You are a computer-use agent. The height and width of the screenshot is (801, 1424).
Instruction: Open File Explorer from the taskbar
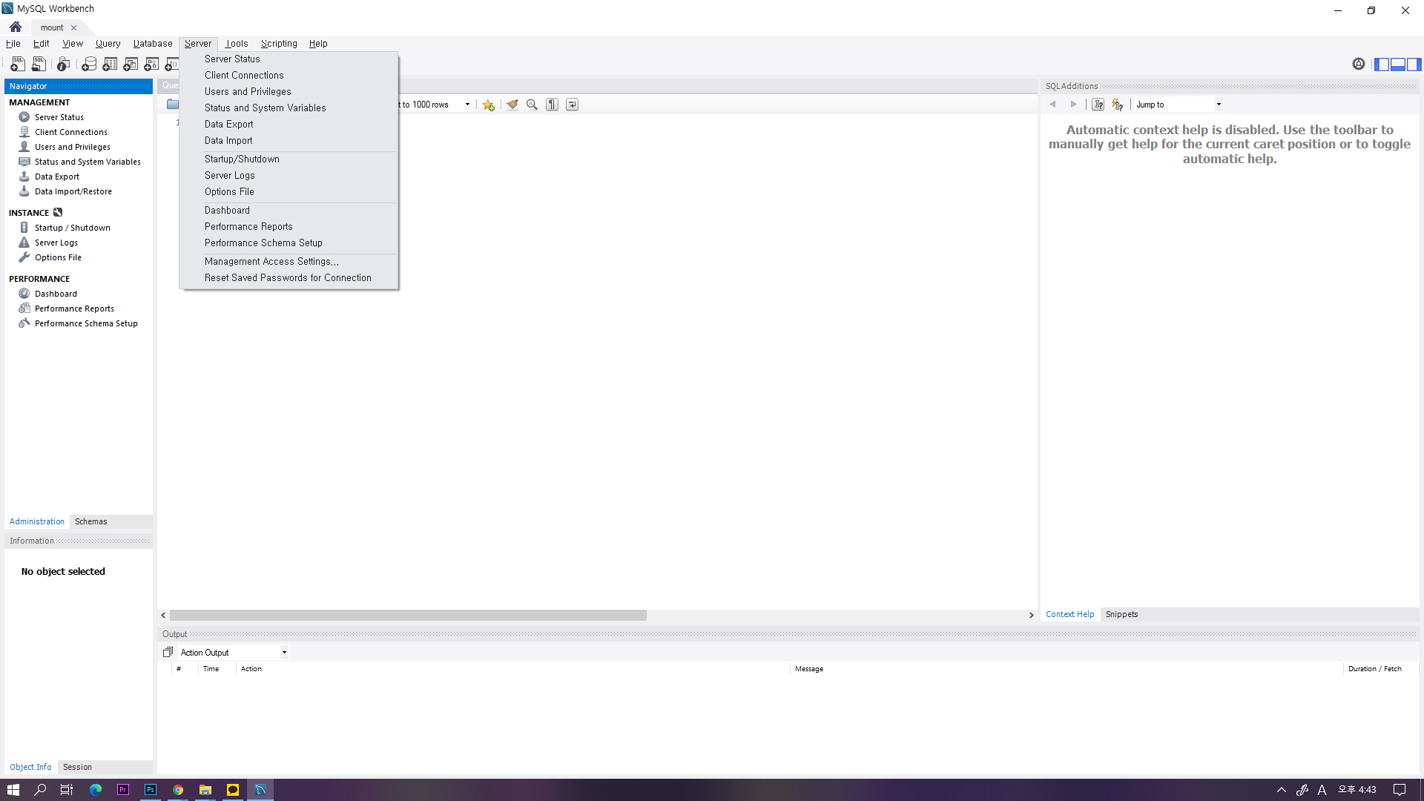click(x=205, y=790)
